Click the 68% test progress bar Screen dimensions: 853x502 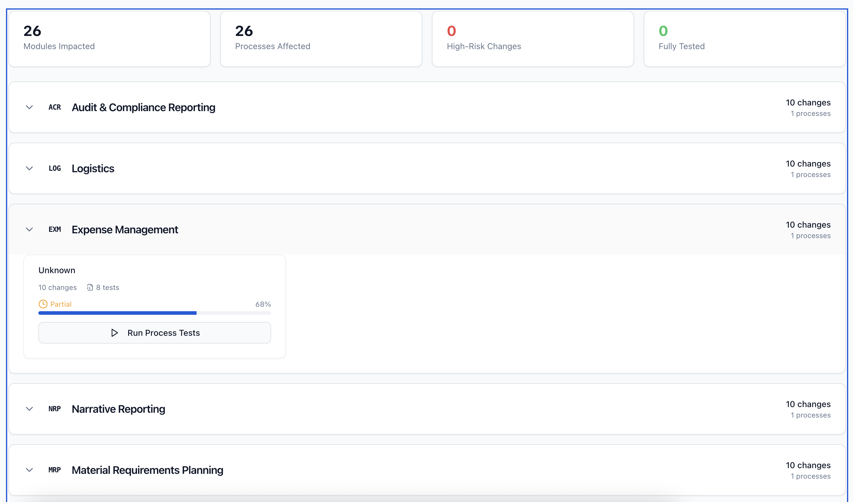coord(154,313)
